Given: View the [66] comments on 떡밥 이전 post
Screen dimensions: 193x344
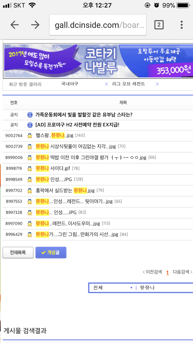Looking at the screenshot, I should coord(152,157).
